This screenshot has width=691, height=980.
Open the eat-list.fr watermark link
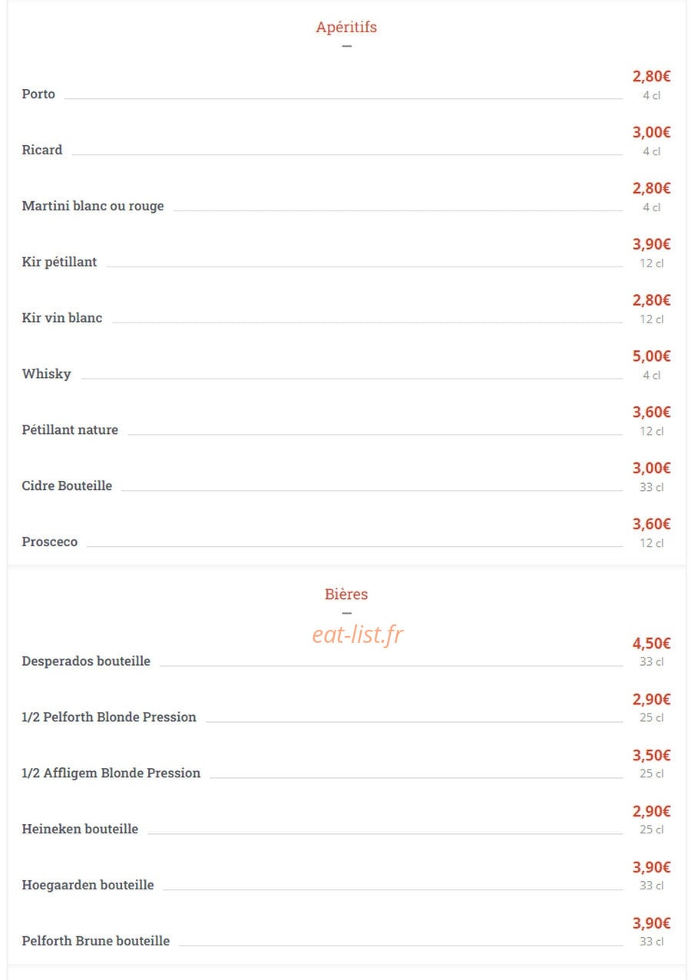(358, 634)
